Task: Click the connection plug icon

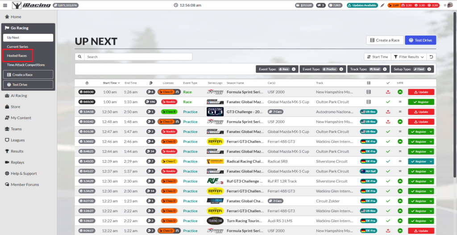Action: 382,5
